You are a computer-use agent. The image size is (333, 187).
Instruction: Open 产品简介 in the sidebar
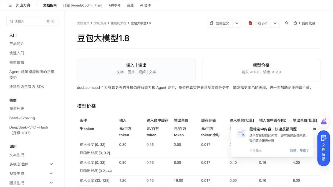click(17, 44)
